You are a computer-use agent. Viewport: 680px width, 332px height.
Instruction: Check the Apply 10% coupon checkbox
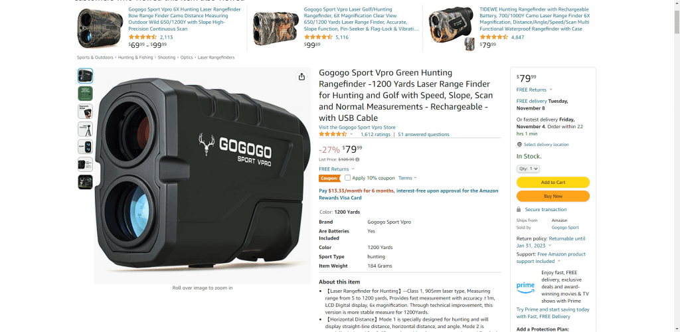coord(347,178)
